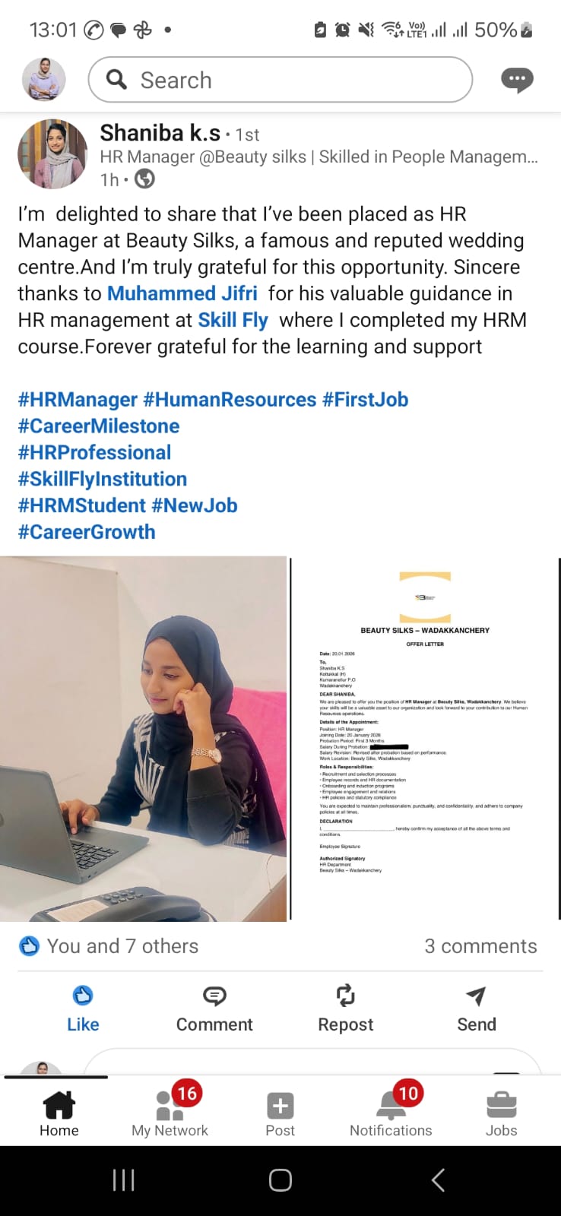Open Muhammed Jifri's mentioned profile
This screenshot has height=1216, width=561.
pos(182,293)
